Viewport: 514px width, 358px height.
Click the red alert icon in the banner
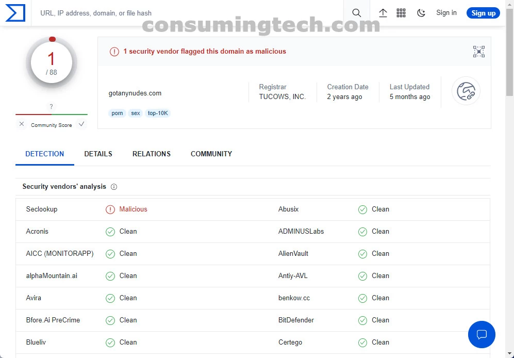114,52
